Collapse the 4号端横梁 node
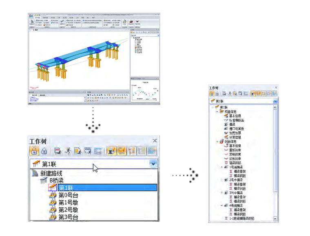This screenshot has height=236, width=310. pyautogui.click(x=222, y=205)
